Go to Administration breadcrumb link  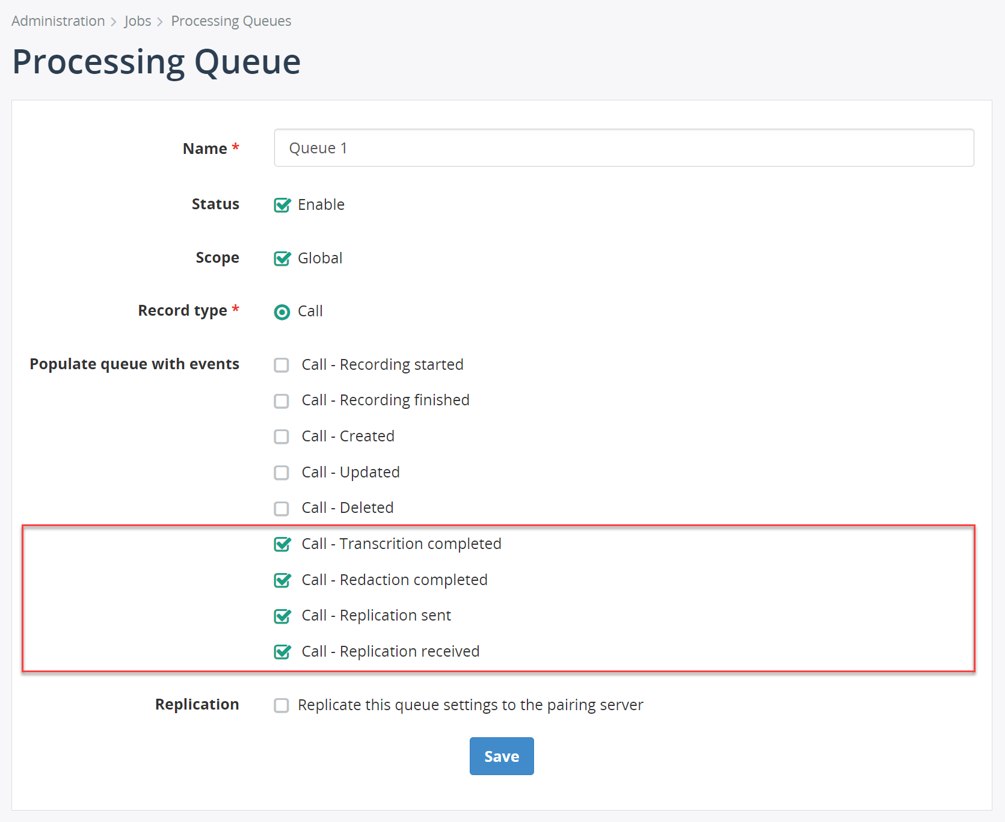pyautogui.click(x=58, y=21)
